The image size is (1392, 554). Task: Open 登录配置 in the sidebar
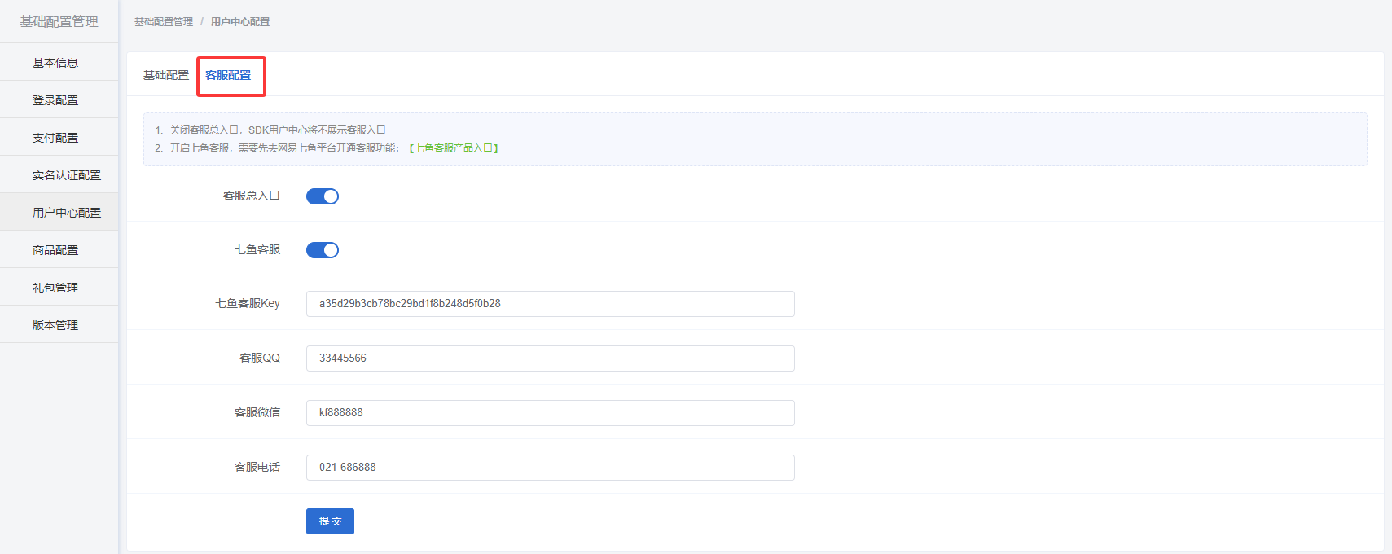pos(59,100)
